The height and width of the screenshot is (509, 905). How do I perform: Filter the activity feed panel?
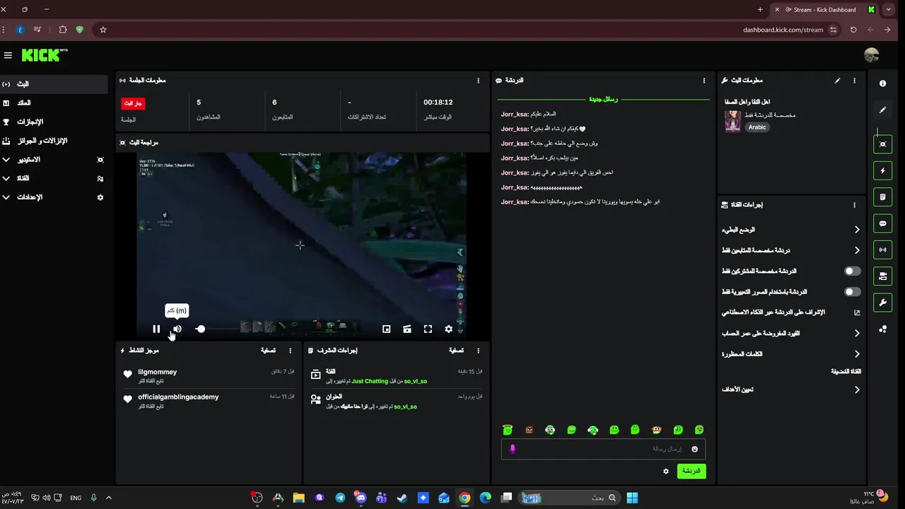click(x=268, y=351)
